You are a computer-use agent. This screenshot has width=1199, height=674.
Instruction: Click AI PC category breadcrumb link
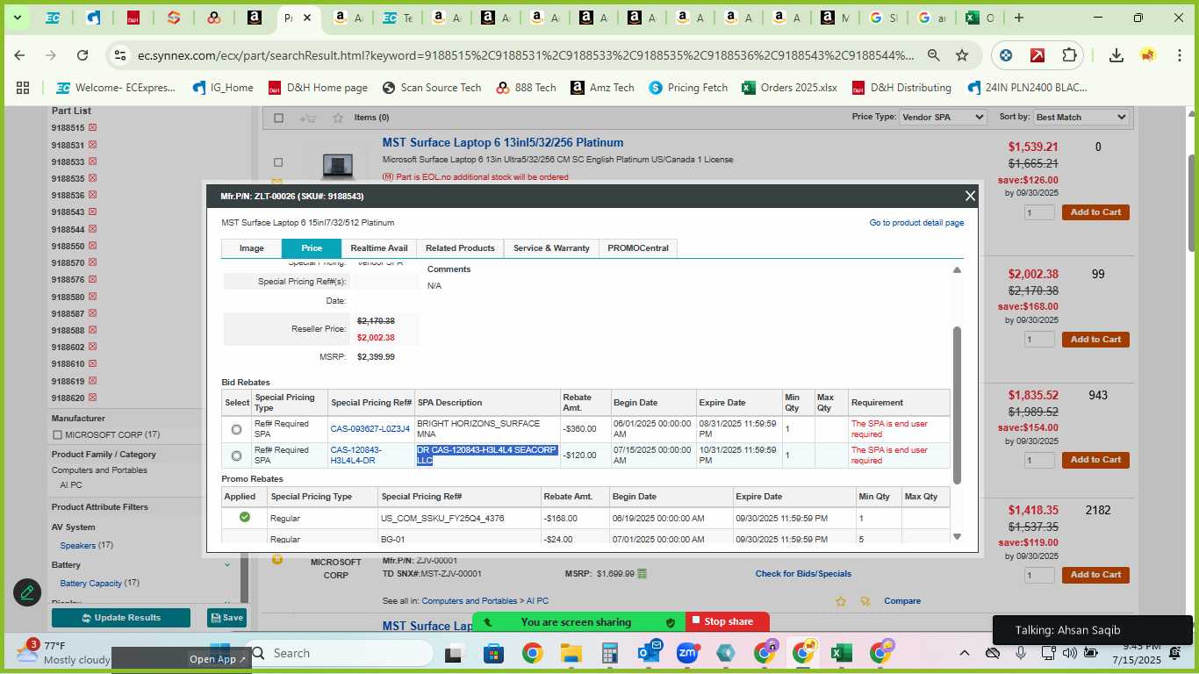click(x=537, y=601)
